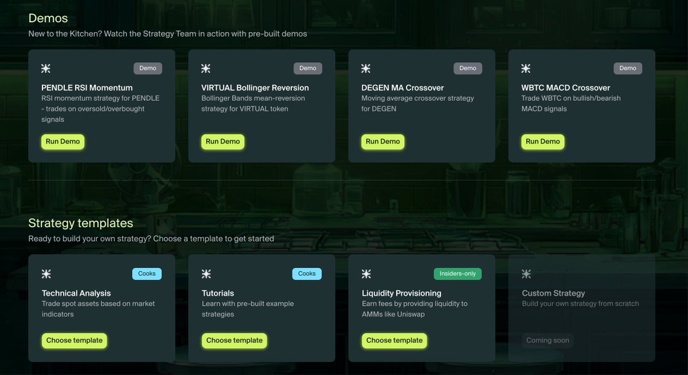Select the WBTC MACD Crossover title
Screen dimensions: 688x375
pyautogui.click(x=566, y=88)
